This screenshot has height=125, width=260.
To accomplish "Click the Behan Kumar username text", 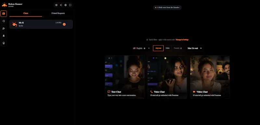I will tap(15, 4).
